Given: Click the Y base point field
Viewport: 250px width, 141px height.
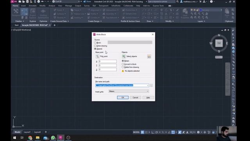Looking at the screenshot, I should pyautogui.click(x=108, y=65).
